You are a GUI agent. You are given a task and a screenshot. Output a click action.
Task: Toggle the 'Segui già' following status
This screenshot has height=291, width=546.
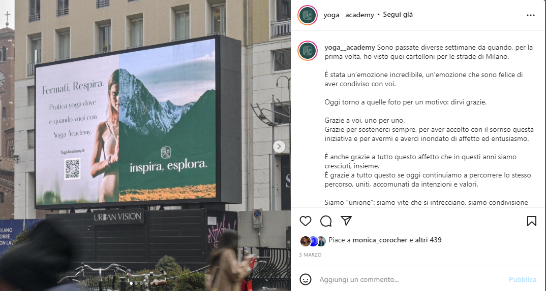[398, 15]
